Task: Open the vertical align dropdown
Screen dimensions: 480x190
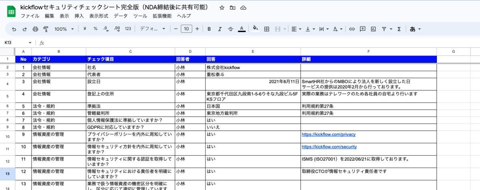Action: click(x=310, y=29)
